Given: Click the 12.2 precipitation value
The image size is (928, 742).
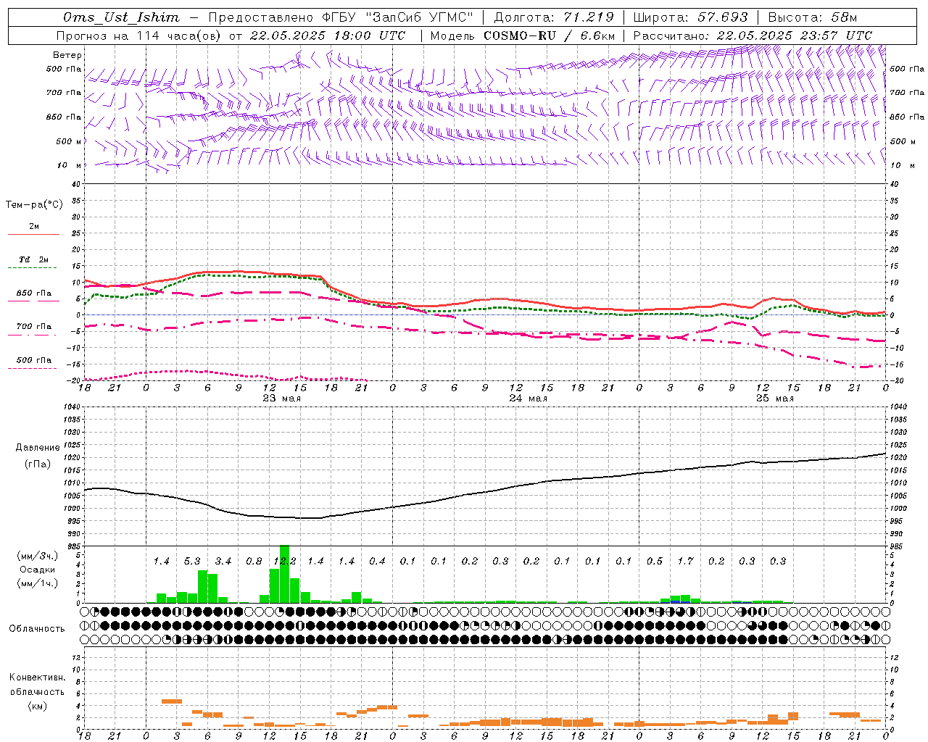Looking at the screenshot, I should pyautogui.click(x=284, y=562).
